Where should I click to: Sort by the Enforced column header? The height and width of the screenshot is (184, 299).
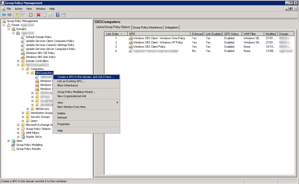point(197,34)
